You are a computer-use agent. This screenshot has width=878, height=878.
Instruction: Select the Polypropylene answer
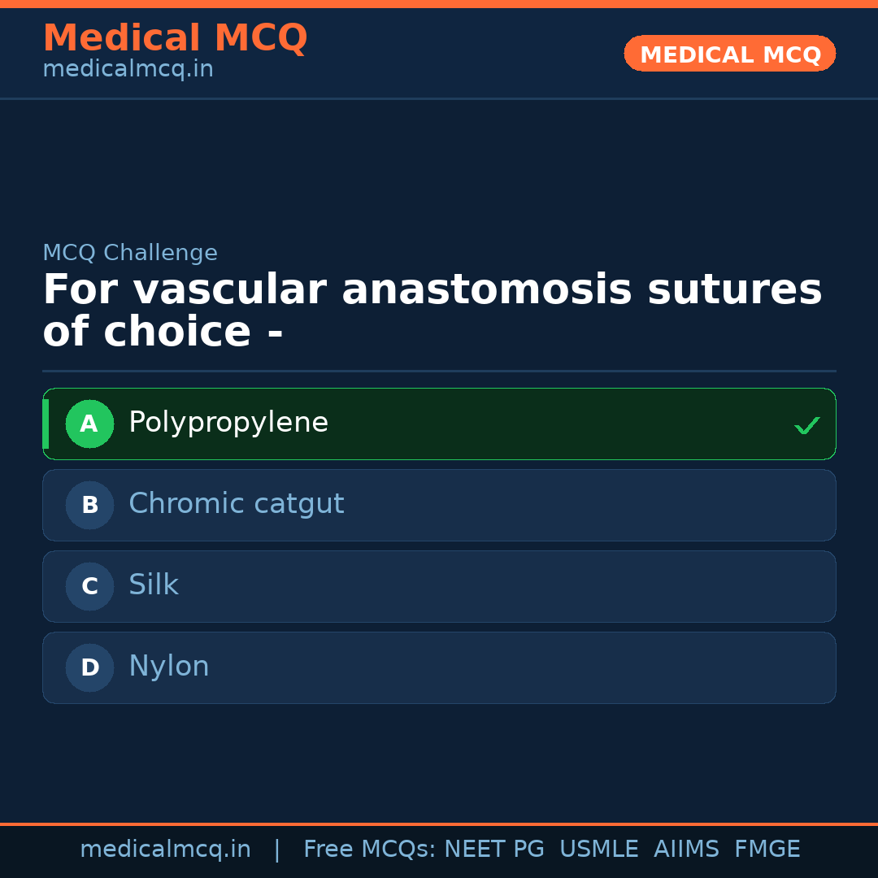[228, 423]
